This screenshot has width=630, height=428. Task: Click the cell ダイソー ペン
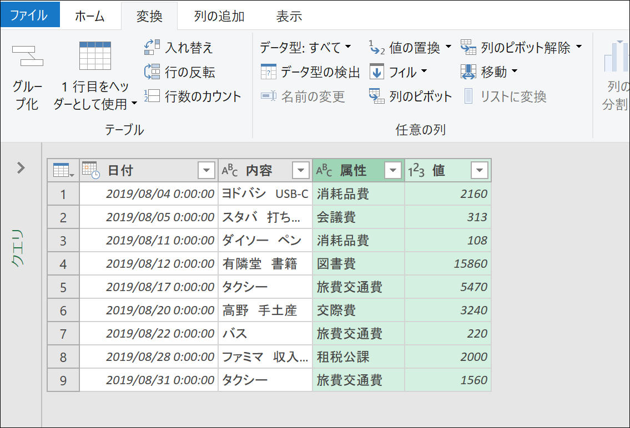point(265,240)
